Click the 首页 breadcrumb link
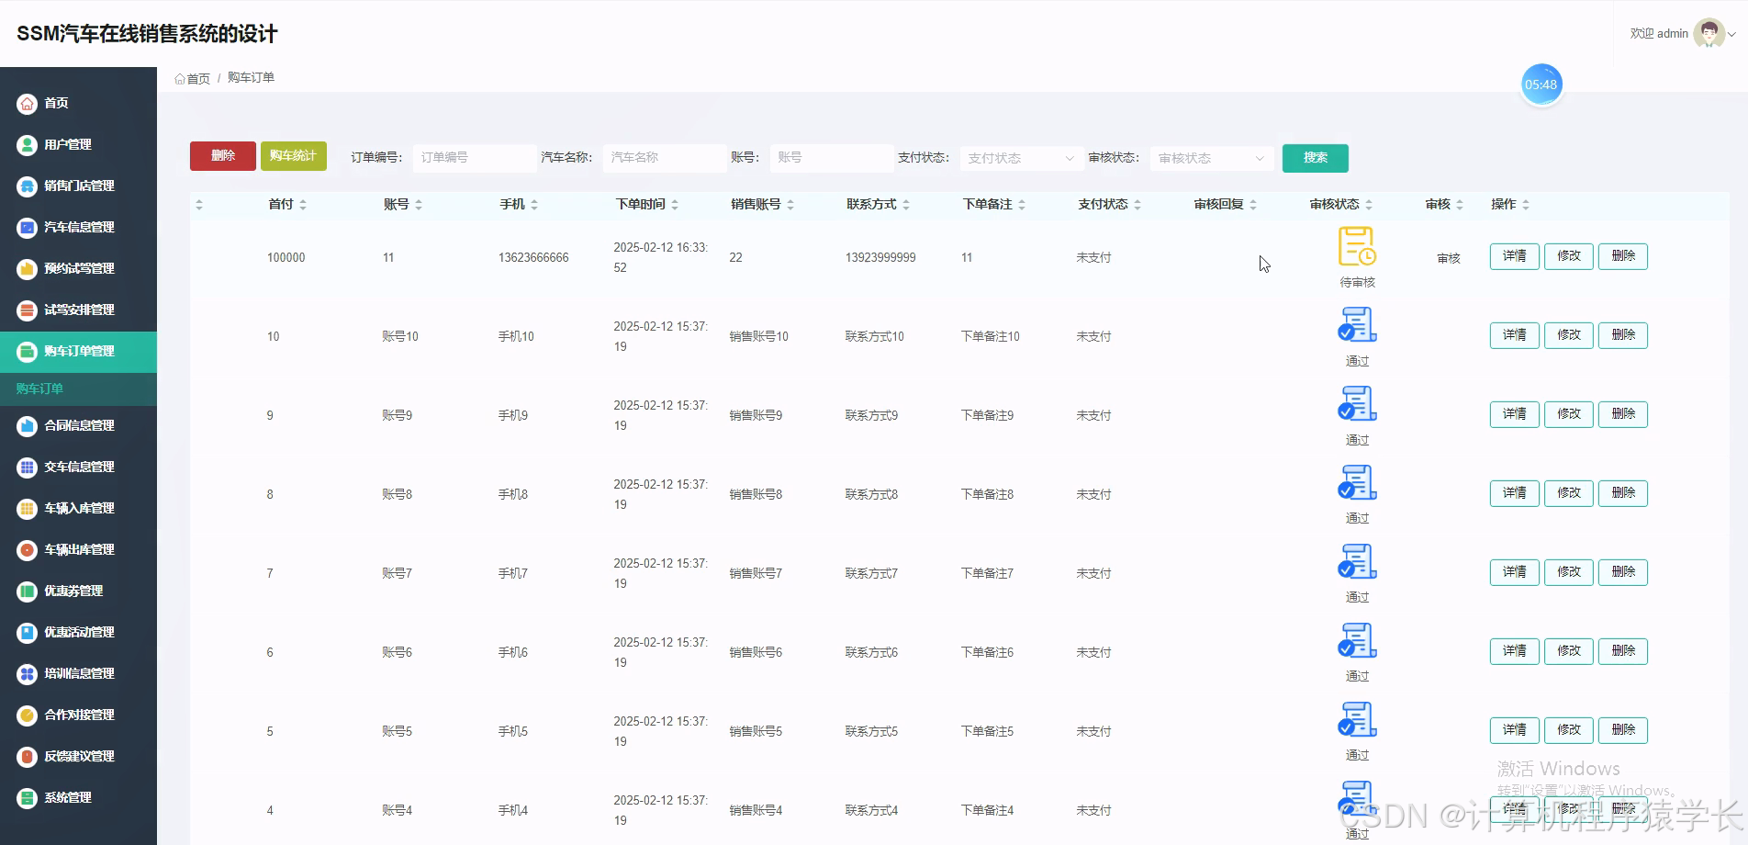Image resolution: width=1748 pixels, height=845 pixels. coord(193,78)
